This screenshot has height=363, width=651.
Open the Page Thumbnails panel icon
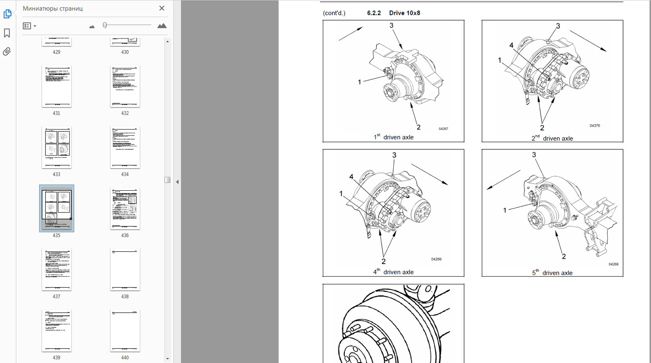(7, 14)
